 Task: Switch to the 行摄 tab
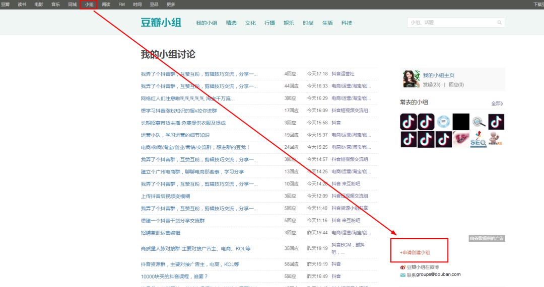click(x=269, y=23)
